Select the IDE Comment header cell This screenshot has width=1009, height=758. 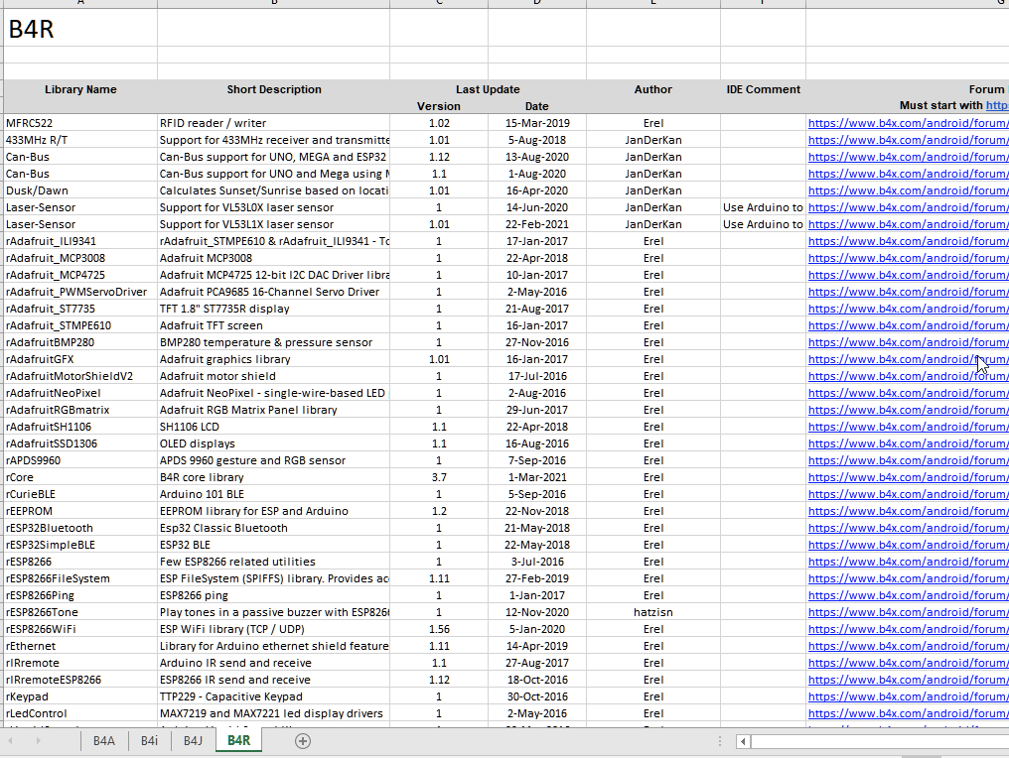(763, 89)
